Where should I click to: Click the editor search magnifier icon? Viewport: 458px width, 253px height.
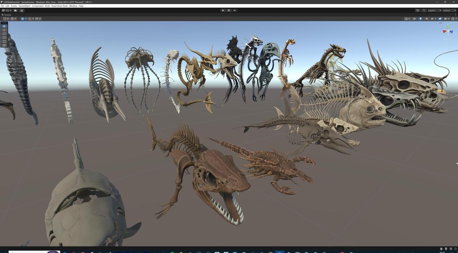click(424, 10)
